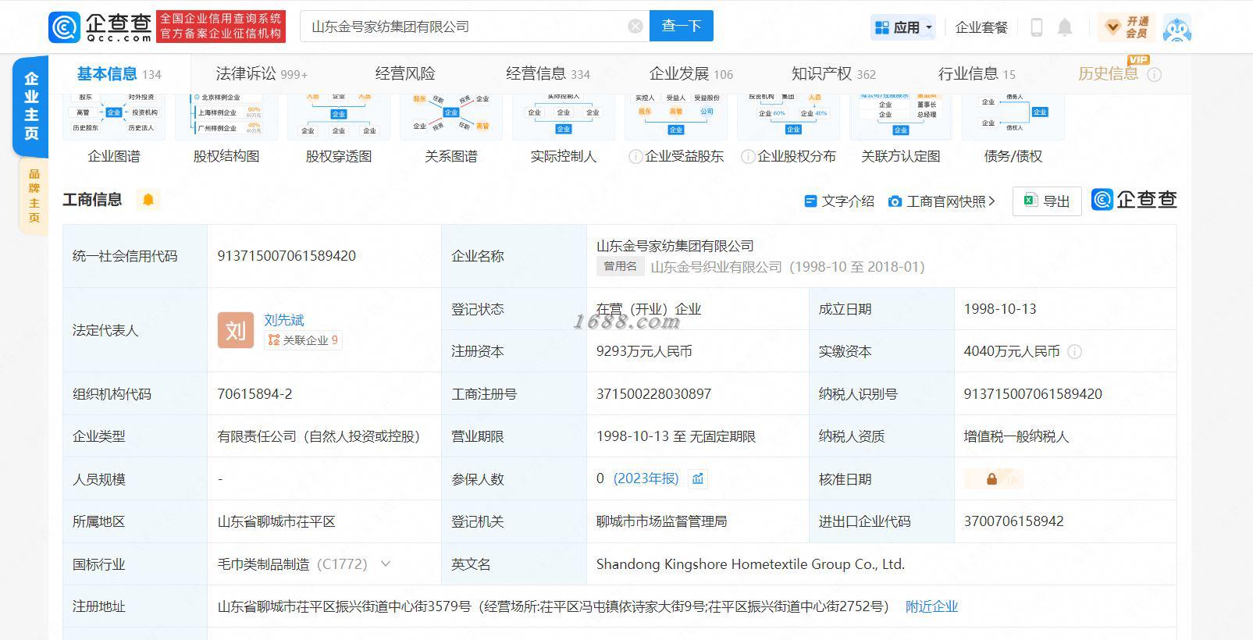Click info icon before 企业受益股东
This screenshot has width=1253, height=640.
635,157
